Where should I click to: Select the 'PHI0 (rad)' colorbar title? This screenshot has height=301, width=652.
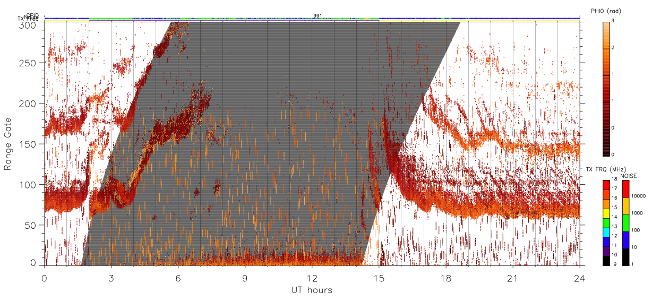click(606, 11)
